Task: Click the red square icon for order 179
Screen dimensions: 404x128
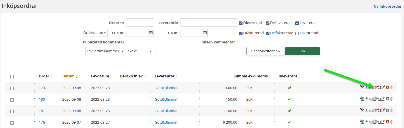Action: pyautogui.click(x=388, y=87)
